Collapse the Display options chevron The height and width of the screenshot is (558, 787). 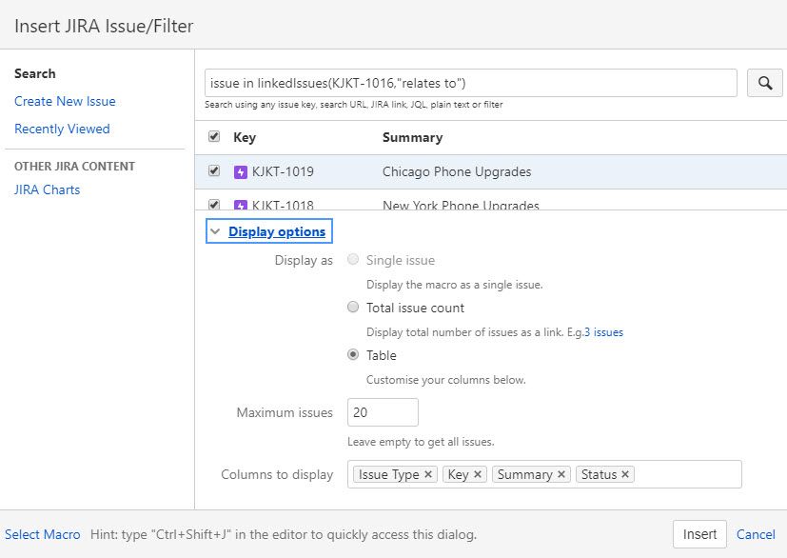tap(215, 231)
